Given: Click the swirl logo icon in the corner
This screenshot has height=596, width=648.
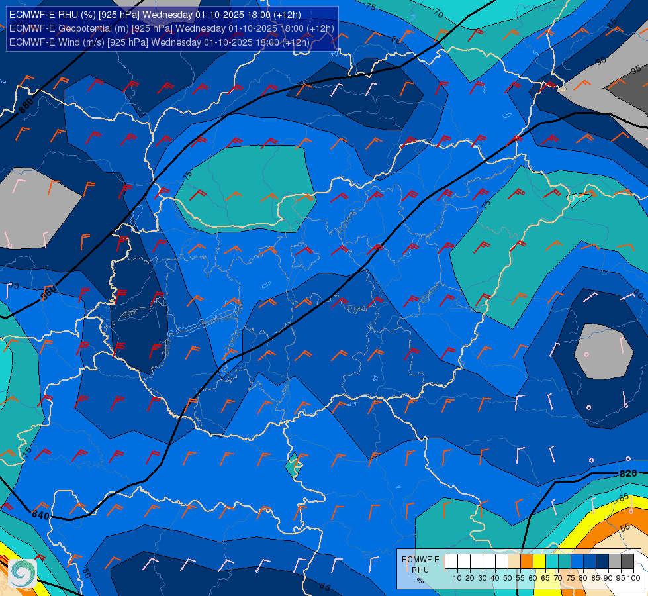Looking at the screenshot, I should (23, 573).
